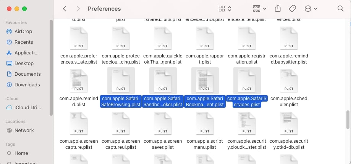Select com.apple.screencaptureui.plist file icon

[121, 123]
